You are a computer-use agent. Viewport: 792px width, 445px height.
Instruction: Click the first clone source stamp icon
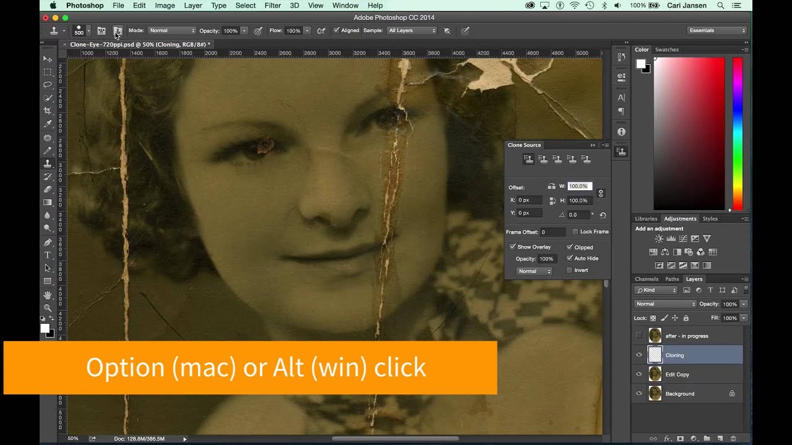[x=528, y=159]
